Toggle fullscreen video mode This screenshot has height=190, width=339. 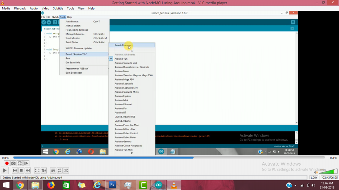point(37,171)
